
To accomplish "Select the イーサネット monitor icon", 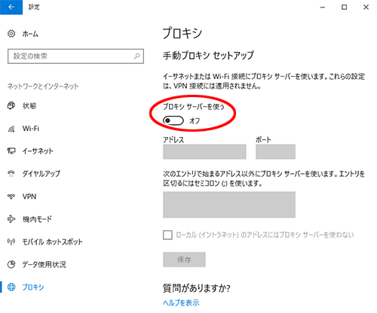I will (11, 151).
